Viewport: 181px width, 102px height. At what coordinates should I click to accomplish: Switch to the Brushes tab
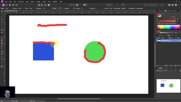(x=175, y=11)
